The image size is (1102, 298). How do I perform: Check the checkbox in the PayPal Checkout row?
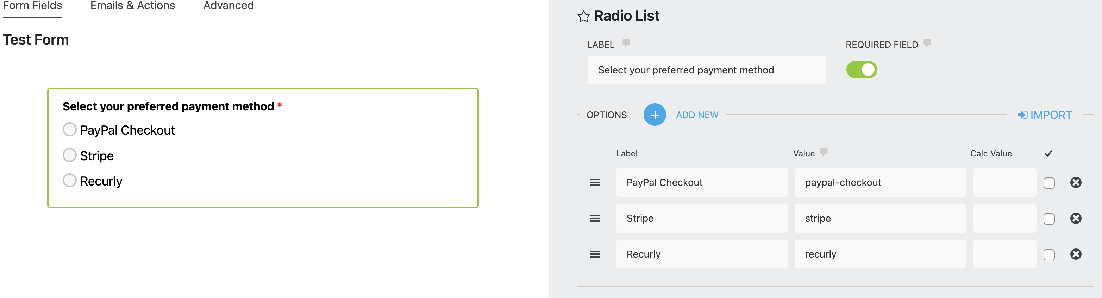(x=1049, y=182)
